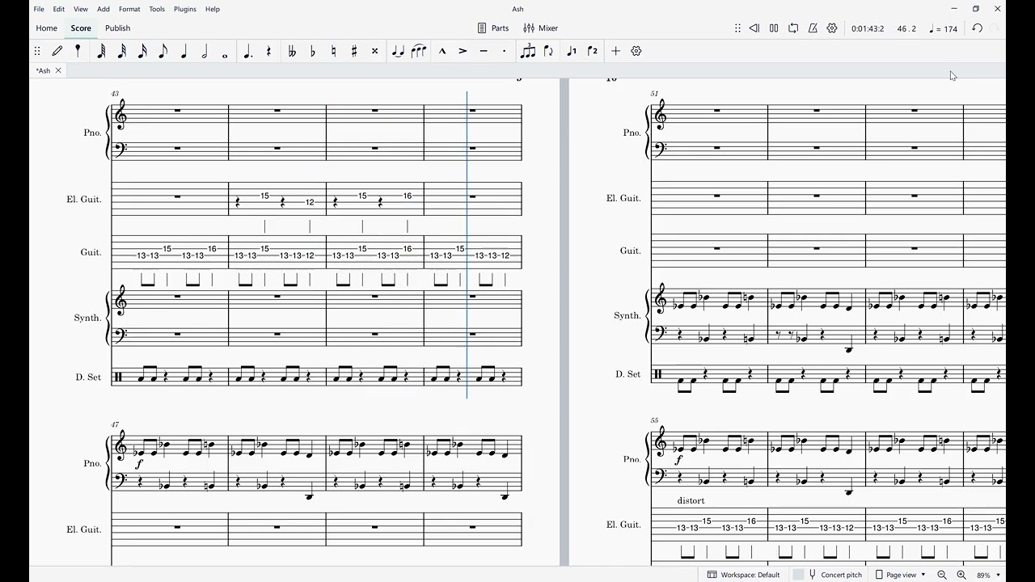
Task: Click the blue playback cursor line
Action: (x=467, y=245)
